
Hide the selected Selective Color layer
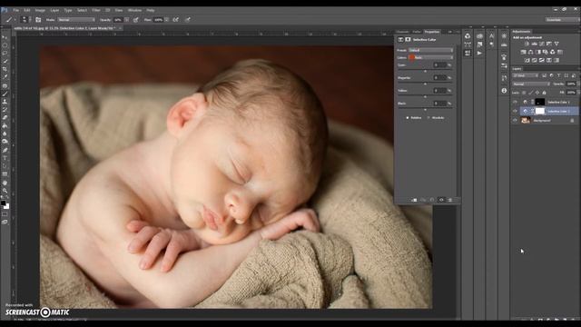pyautogui.click(x=515, y=111)
